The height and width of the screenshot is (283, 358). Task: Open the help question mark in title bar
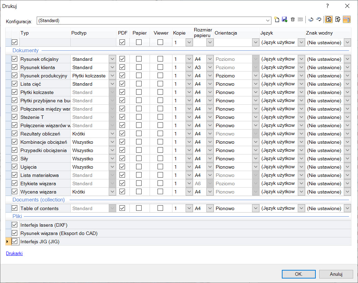tap(328, 6)
